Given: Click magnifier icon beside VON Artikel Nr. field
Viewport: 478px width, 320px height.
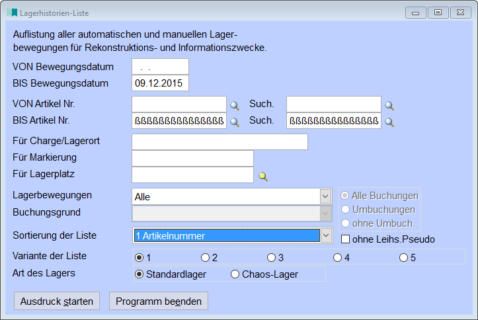Looking at the screenshot, I should point(234,105).
